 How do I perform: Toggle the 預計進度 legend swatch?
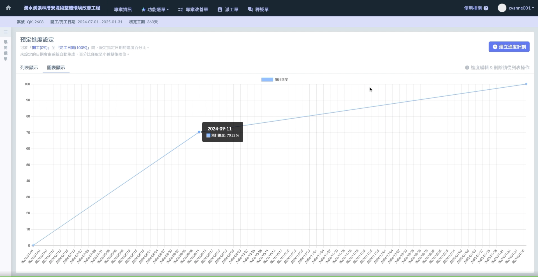[267, 80]
